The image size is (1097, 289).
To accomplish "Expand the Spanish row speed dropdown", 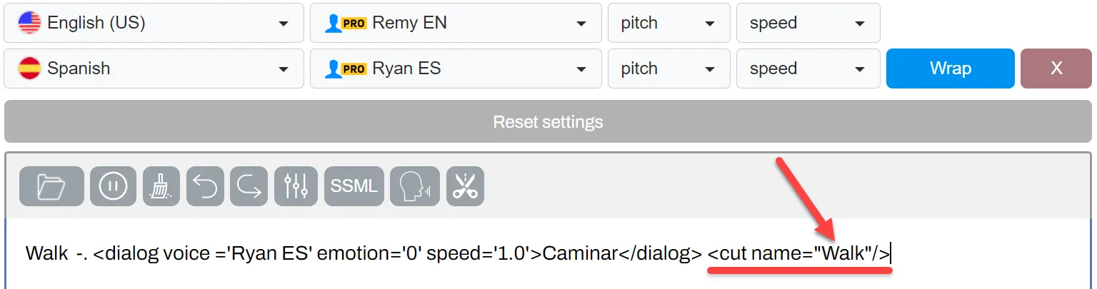I will click(x=808, y=69).
